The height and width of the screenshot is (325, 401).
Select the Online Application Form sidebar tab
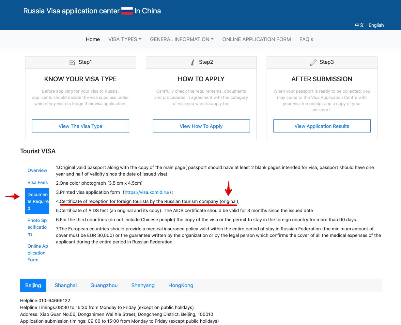pyautogui.click(x=37, y=253)
